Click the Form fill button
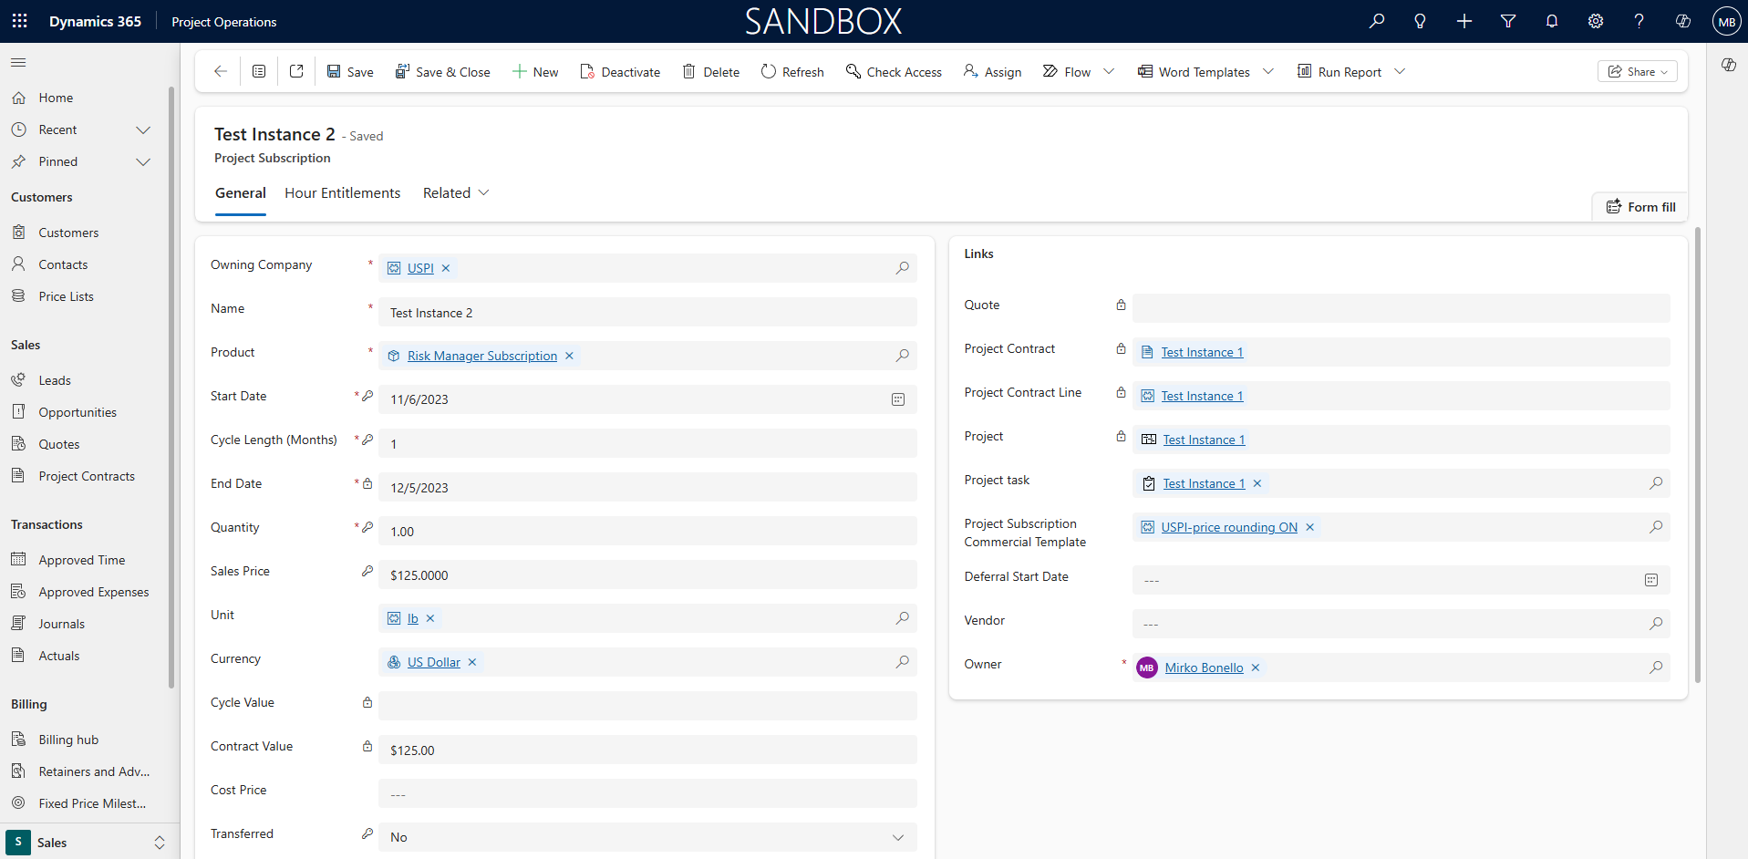 pos(1640,207)
